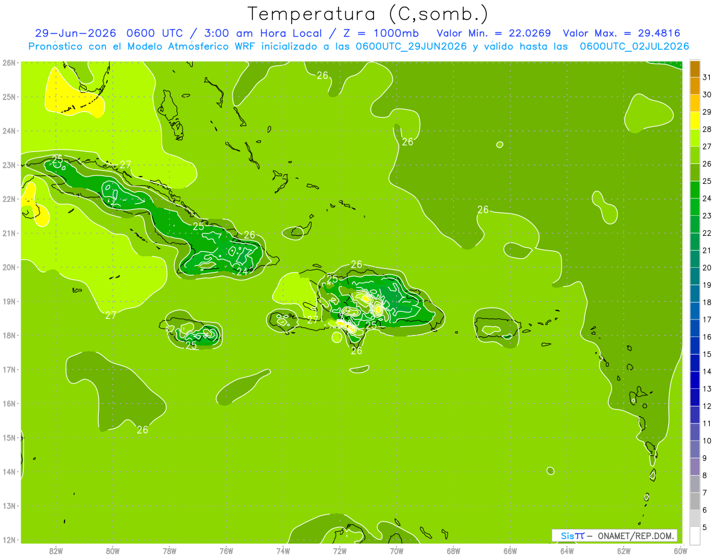The image size is (723, 559).
Task: Click the 80W longitude axis label
Action: [x=113, y=551]
